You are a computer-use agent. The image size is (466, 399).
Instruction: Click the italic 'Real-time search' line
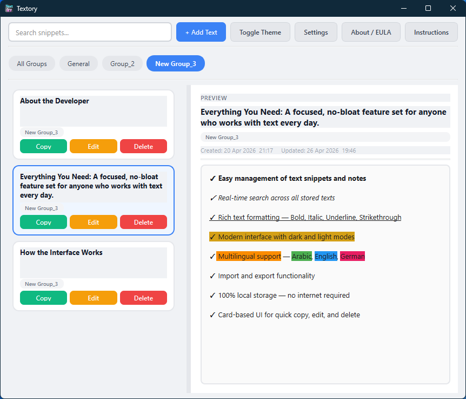click(x=272, y=198)
